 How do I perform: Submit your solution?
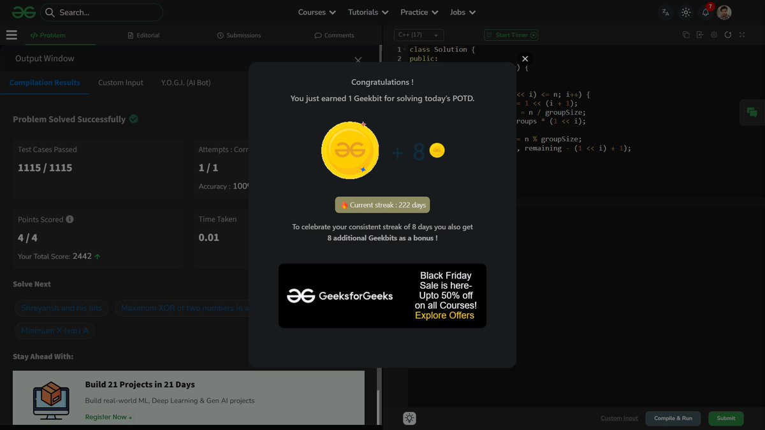point(725,419)
